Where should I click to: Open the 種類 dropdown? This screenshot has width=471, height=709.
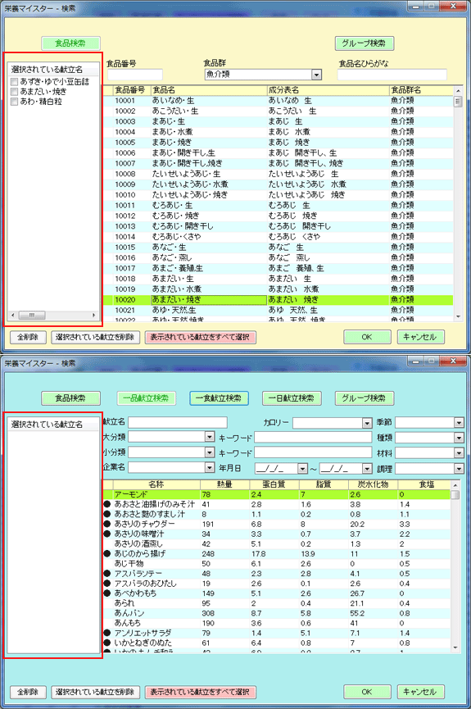click(x=459, y=438)
